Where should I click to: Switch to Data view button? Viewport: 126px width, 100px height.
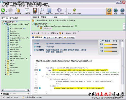(122, 11)
